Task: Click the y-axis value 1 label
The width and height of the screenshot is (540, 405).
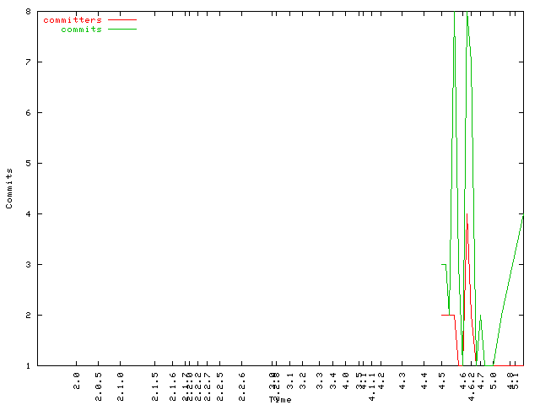Action: [x=28, y=365]
